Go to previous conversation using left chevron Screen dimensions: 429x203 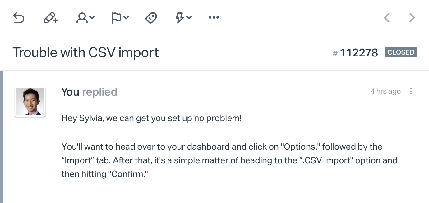tap(387, 18)
